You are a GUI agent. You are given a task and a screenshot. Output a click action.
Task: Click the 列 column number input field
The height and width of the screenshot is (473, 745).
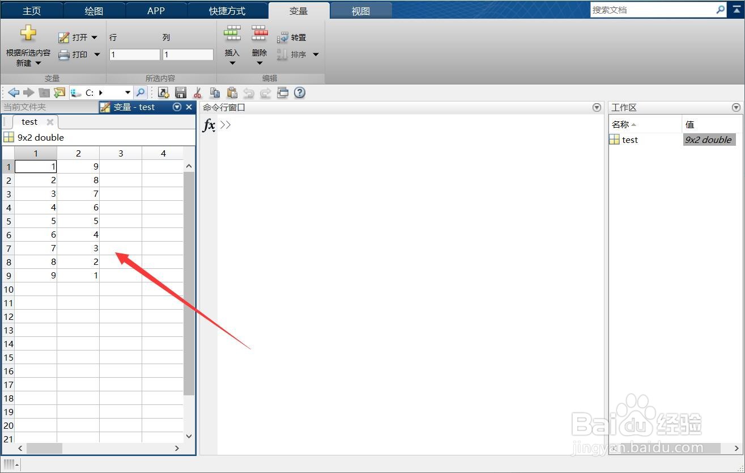point(188,54)
